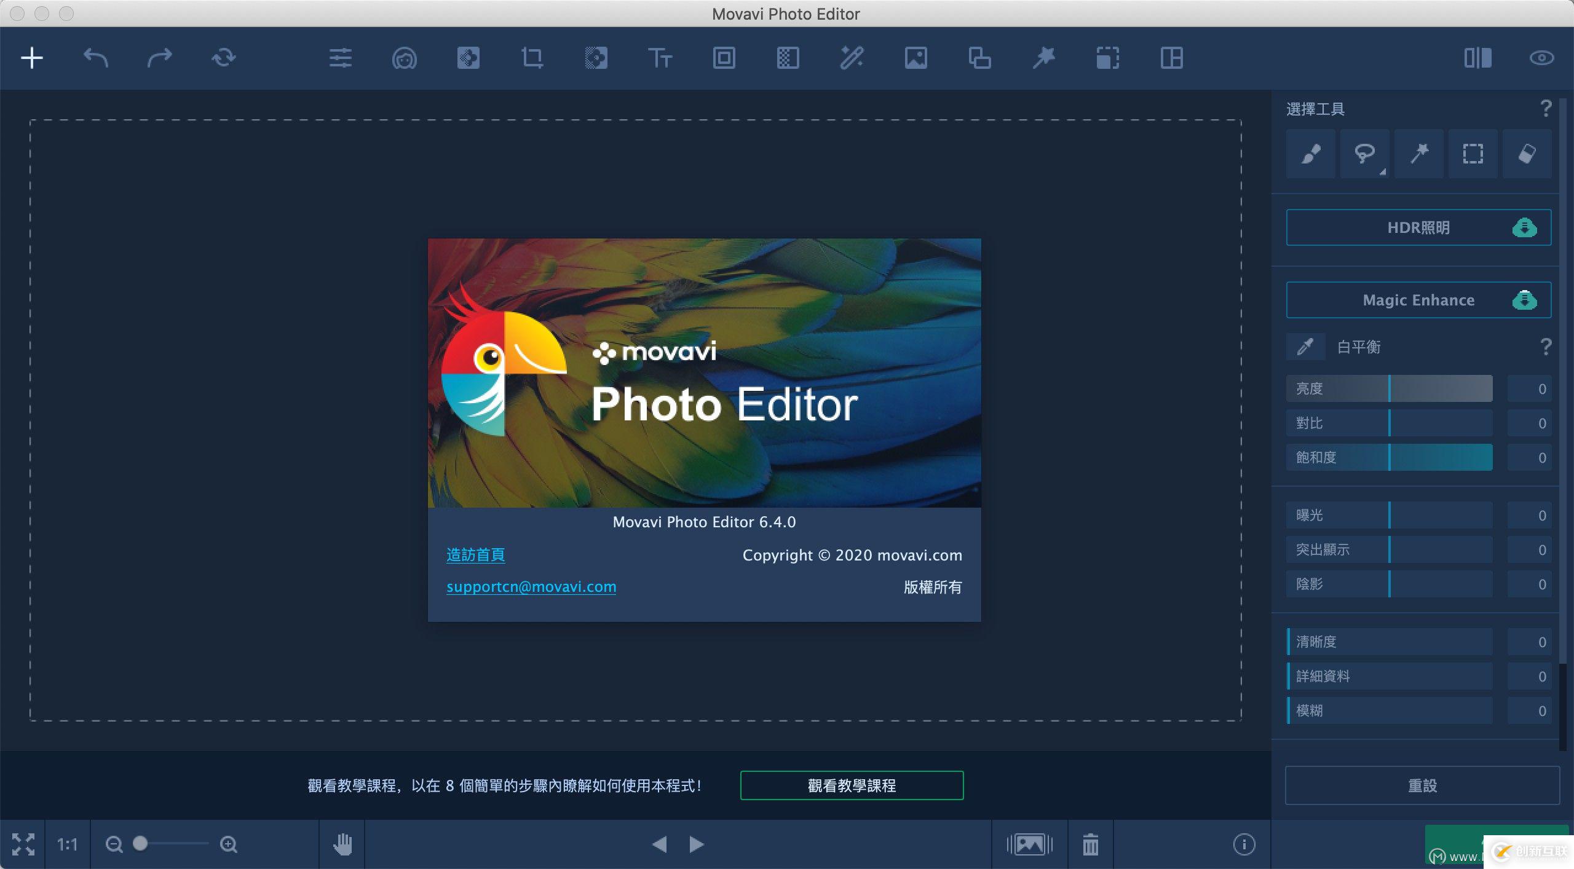The image size is (1574, 869).
Task: Open the supportcn@movavi.com link
Action: point(531,587)
